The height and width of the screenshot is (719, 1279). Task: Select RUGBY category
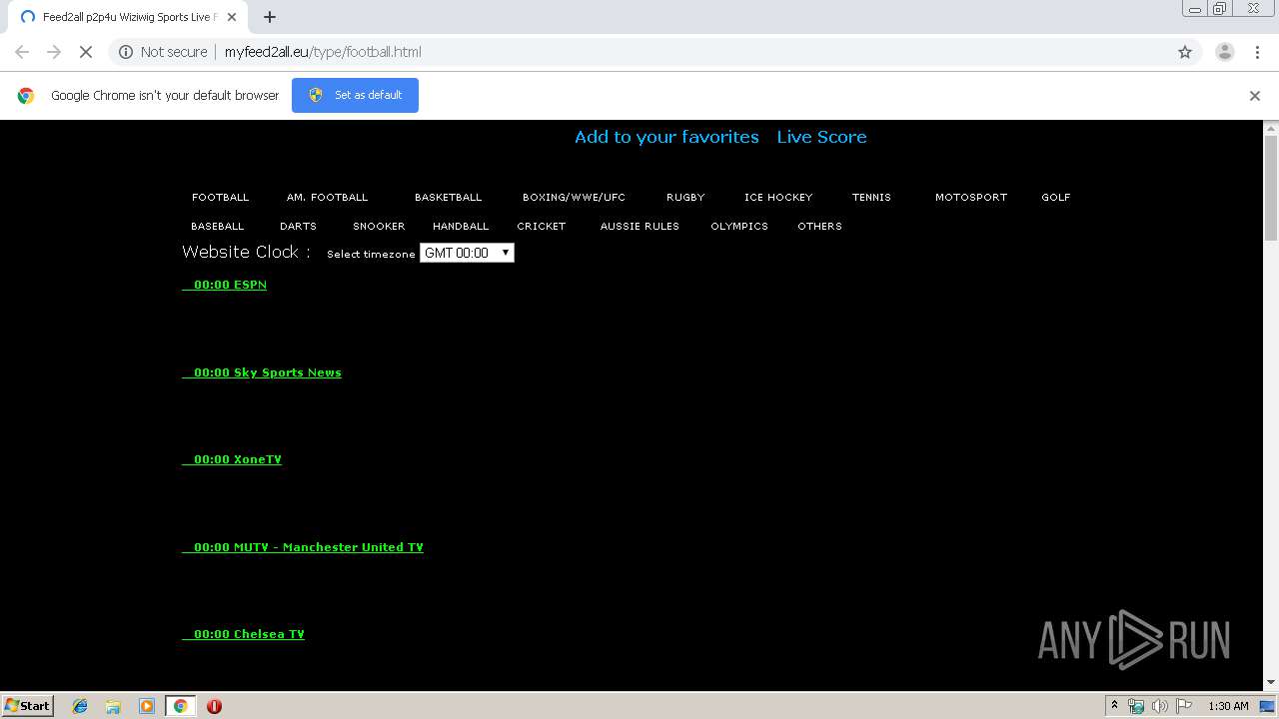tap(685, 197)
